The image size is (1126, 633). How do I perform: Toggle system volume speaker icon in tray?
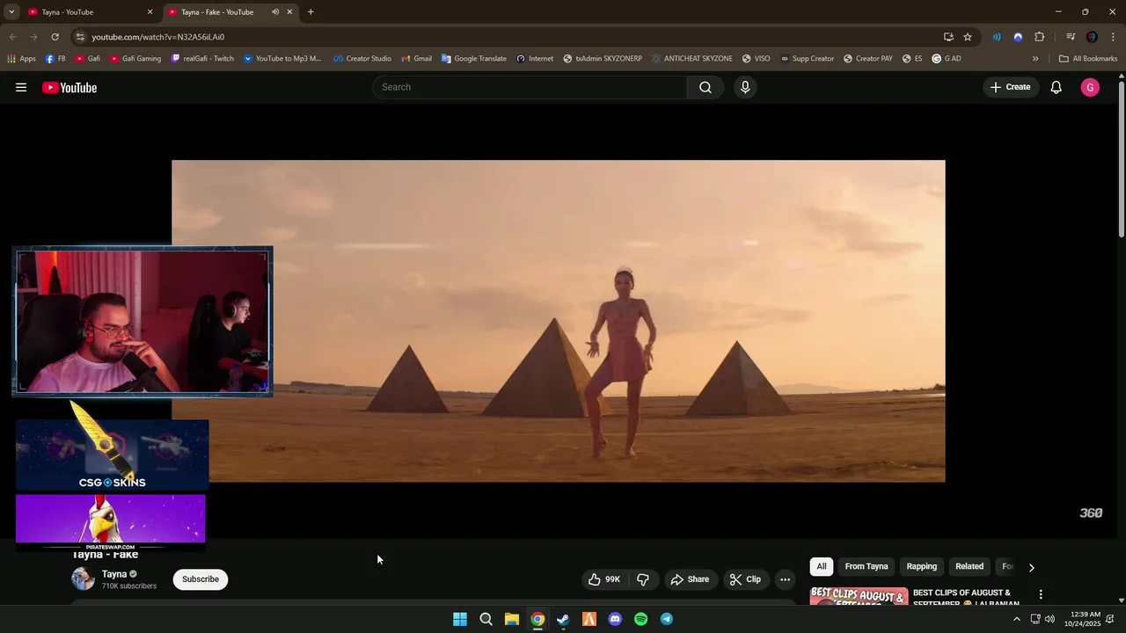coord(1049,619)
